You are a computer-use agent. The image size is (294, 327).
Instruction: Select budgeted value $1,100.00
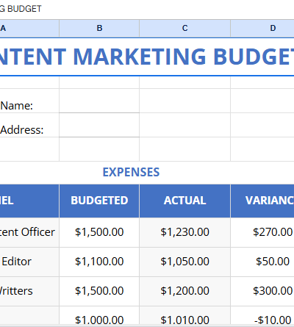coord(99,262)
